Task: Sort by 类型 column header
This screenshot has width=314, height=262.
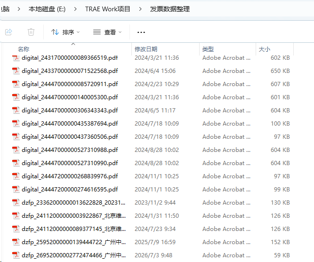Action: pos(208,49)
